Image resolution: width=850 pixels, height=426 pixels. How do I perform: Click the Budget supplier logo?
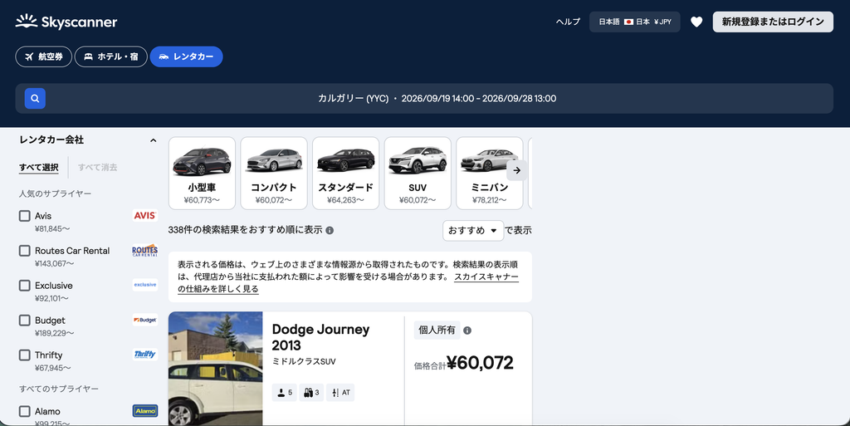pyautogui.click(x=144, y=320)
